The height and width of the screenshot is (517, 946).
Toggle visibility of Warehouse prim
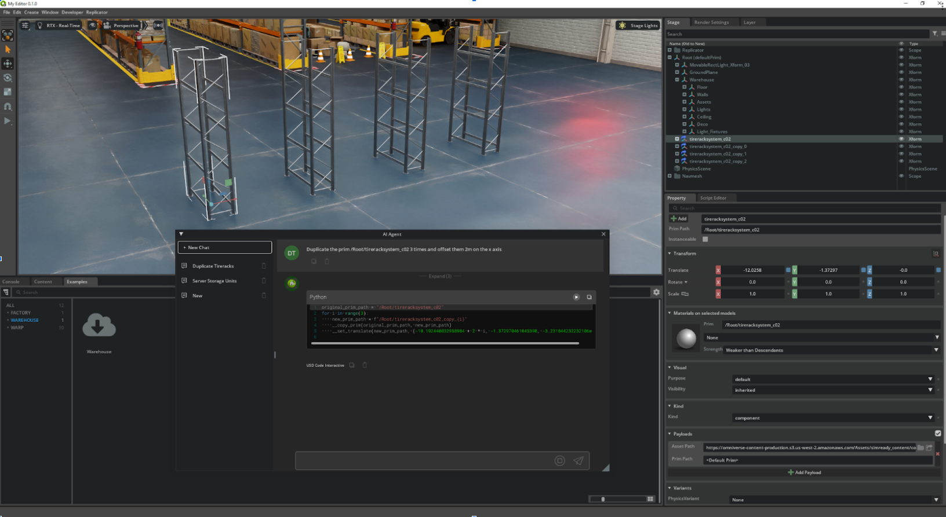click(901, 80)
